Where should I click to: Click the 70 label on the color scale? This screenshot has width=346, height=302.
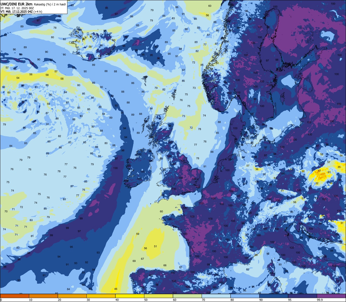[x=203, y=300]
